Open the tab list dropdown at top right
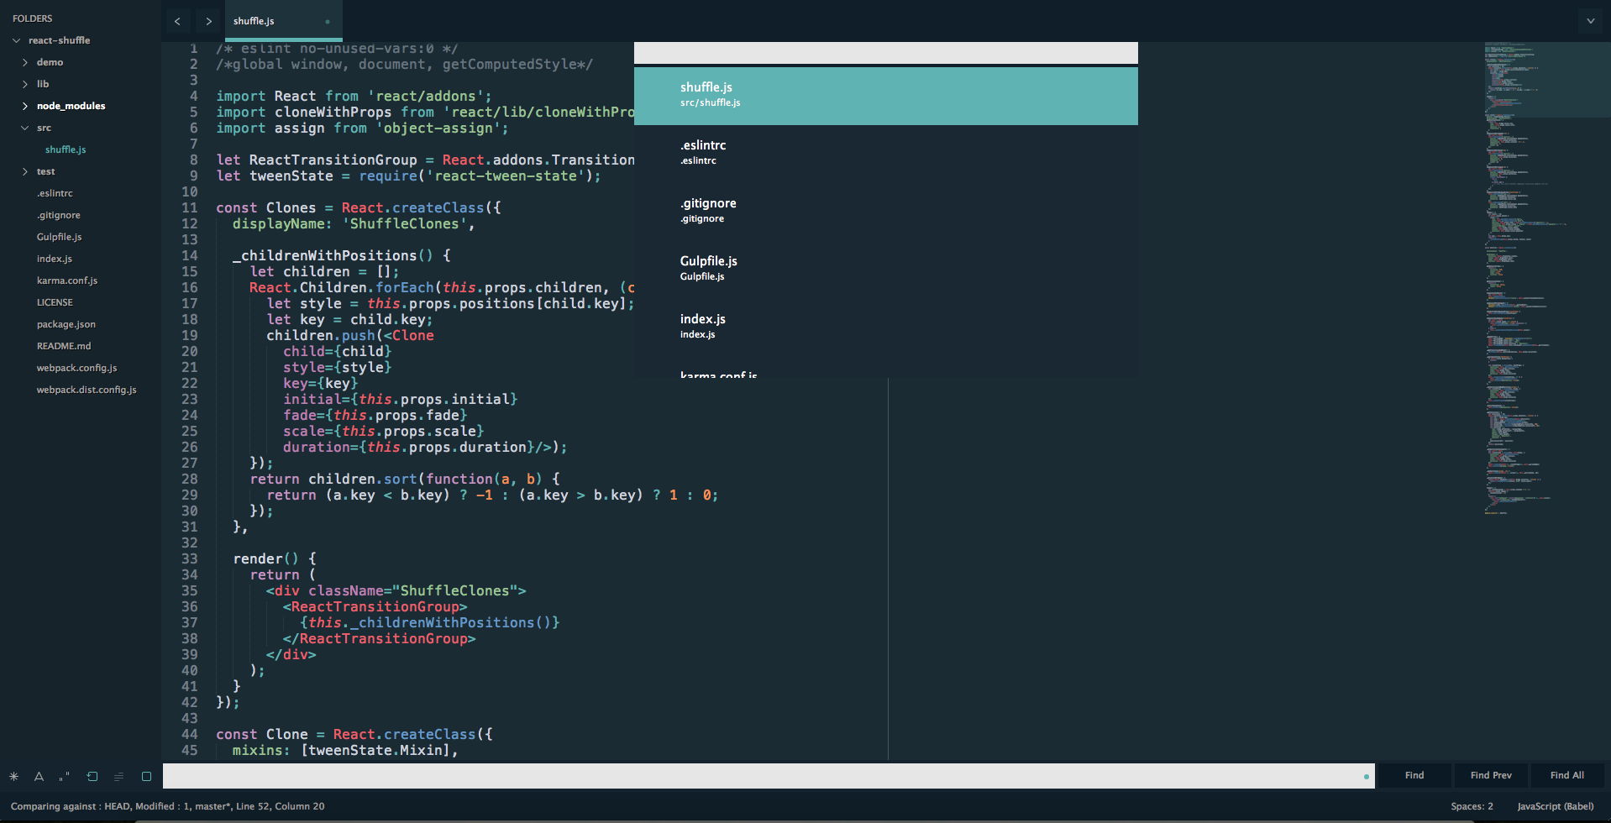 (x=1590, y=21)
